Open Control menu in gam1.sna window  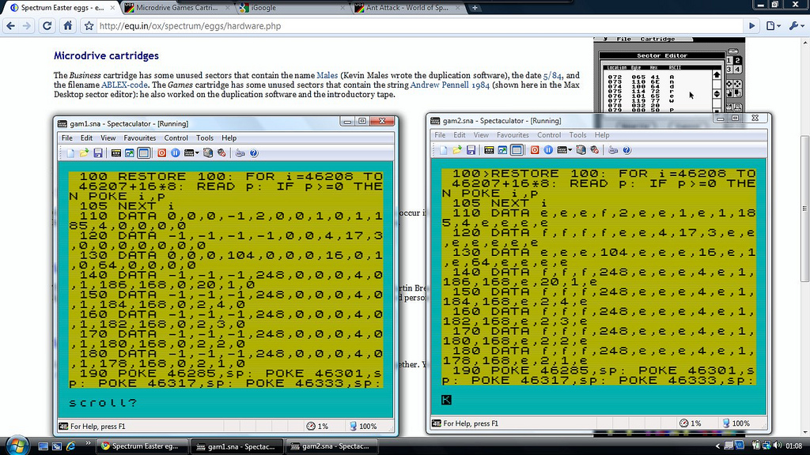[176, 137]
